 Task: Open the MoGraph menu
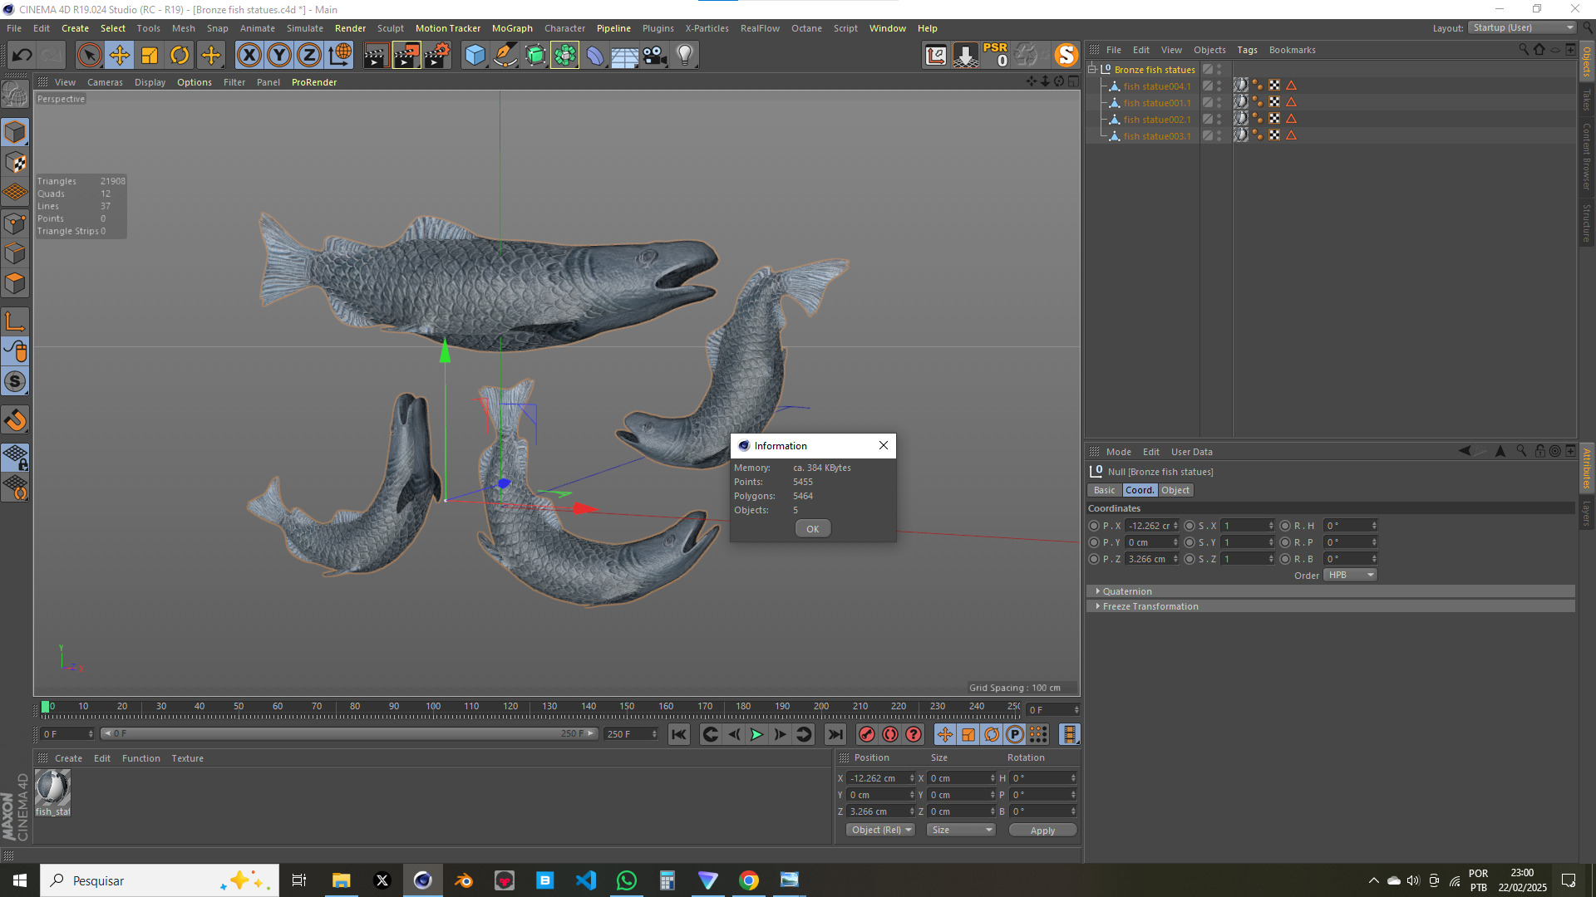(x=512, y=28)
